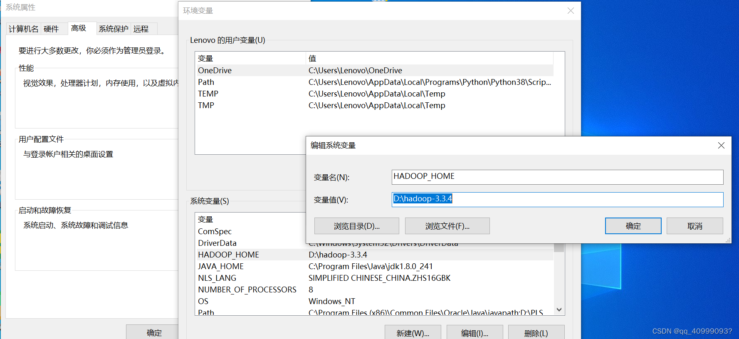The height and width of the screenshot is (339, 739).
Task: Select the system Path variable row
Action: 374,312
